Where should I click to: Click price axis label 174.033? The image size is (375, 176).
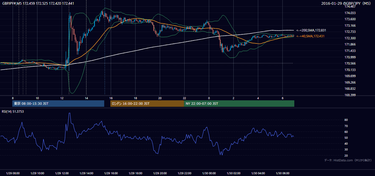[350, 13]
